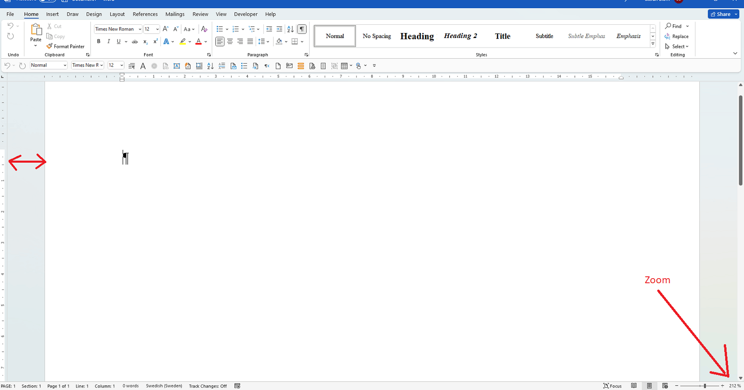The width and height of the screenshot is (744, 390).
Task: Click the Share button
Action: (721, 14)
